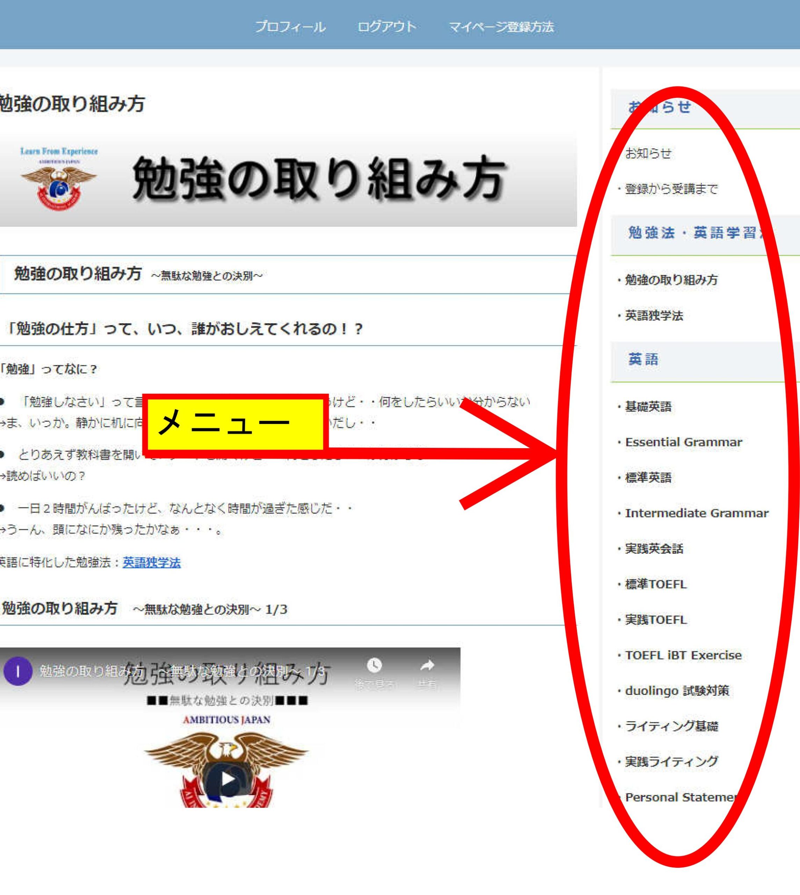
Task: Open Essential Grammar in the sidebar
Action: point(684,442)
